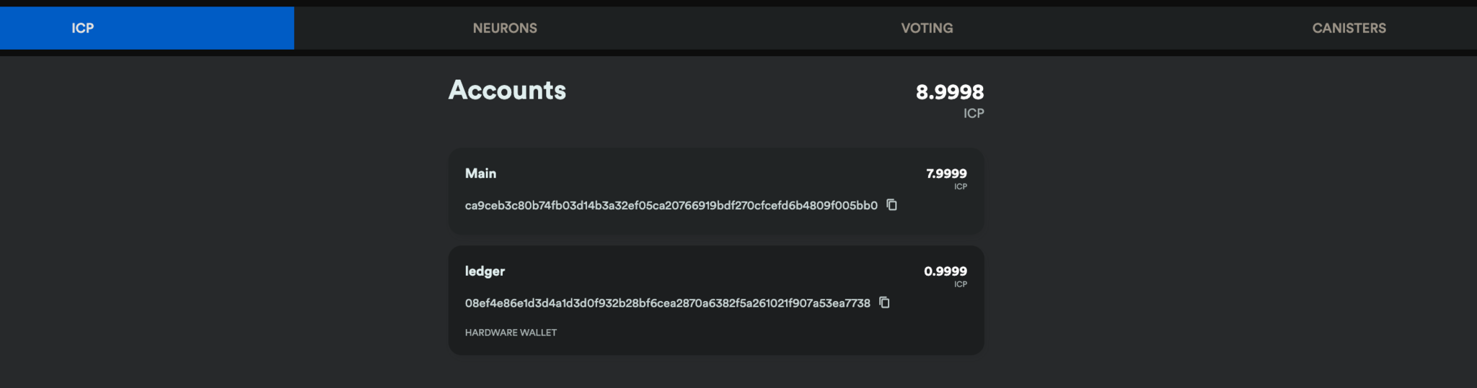The height and width of the screenshot is (388, 1477).
Task: Copy the ledger account address
Action: tap(884, 303)
